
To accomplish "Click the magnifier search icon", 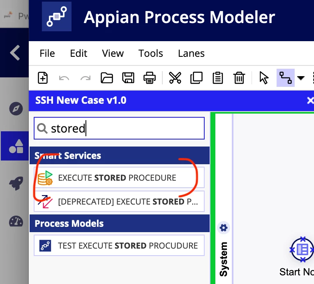I will coord(42,128).
